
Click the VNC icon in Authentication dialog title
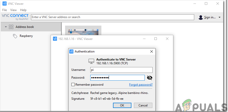[x=71, y=51]
